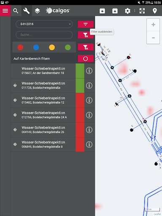Clear search filter beside Suche field
The height and width of the screenshot is (216, 162).
coord(86,35)
